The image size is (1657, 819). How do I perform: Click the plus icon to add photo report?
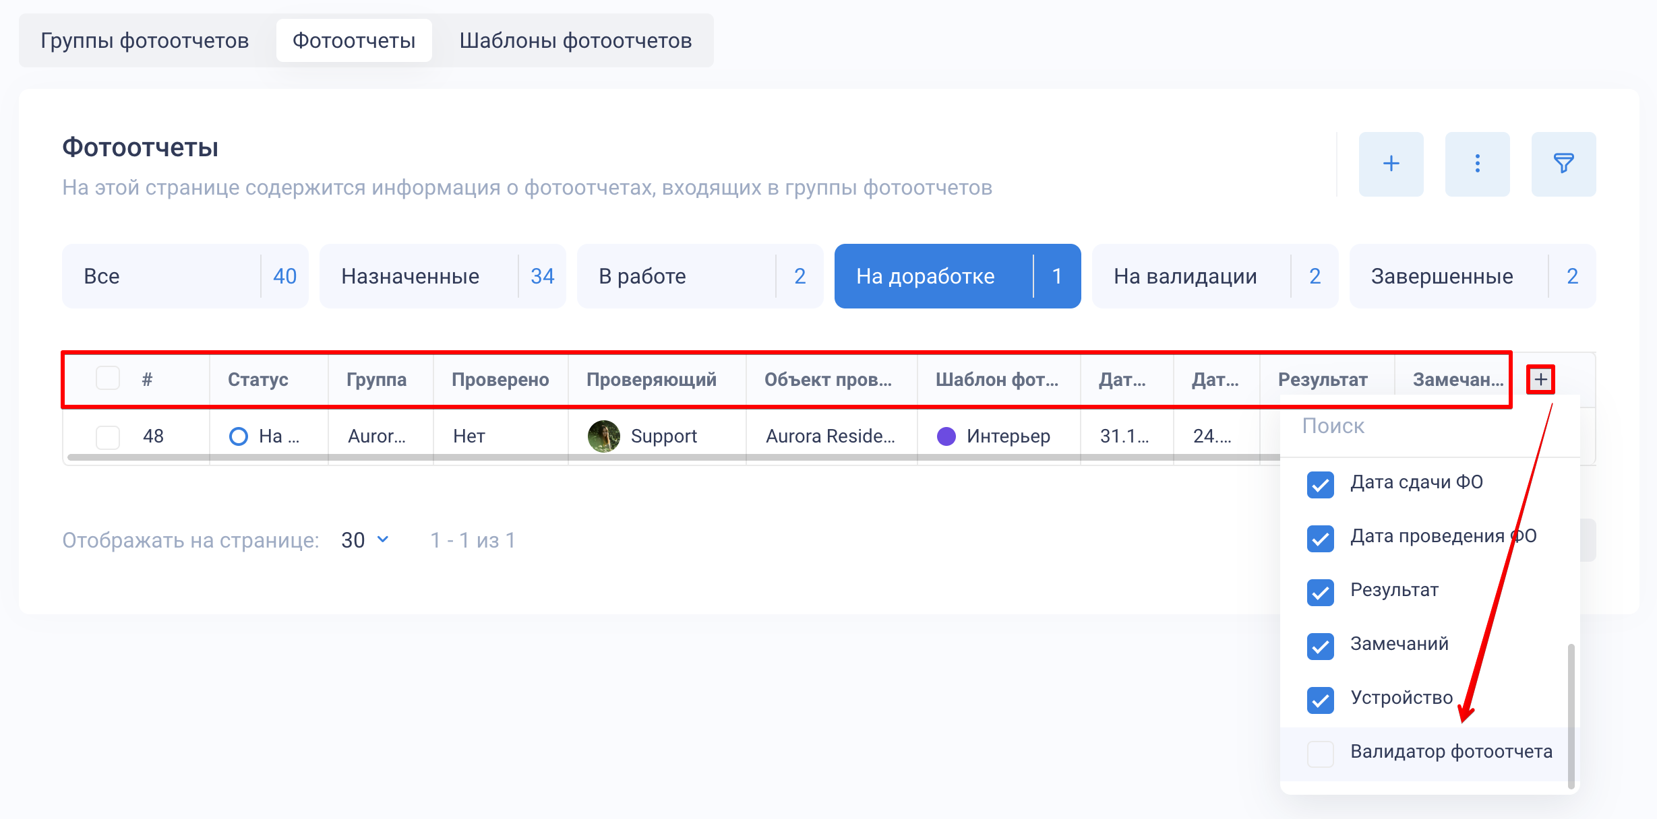point(1390,164)
